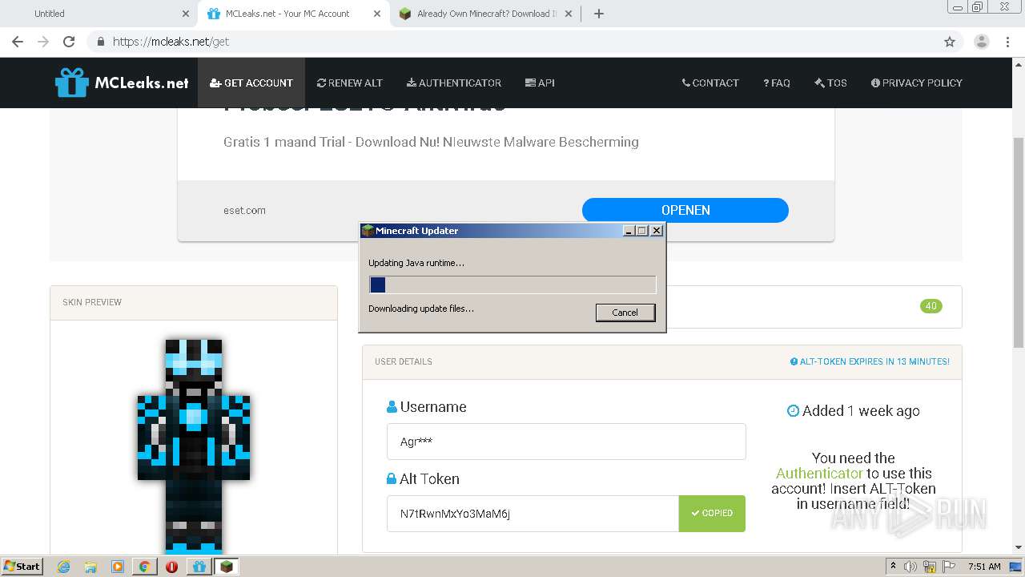Switch to the Already Own Minecraft tab
1025x577 pixels.
tap(487, 14)
